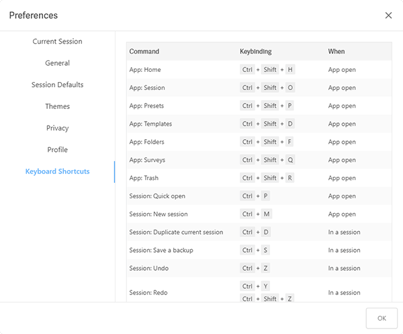
Task: Close the Preferences dialog with X
Action: point(388,15)
